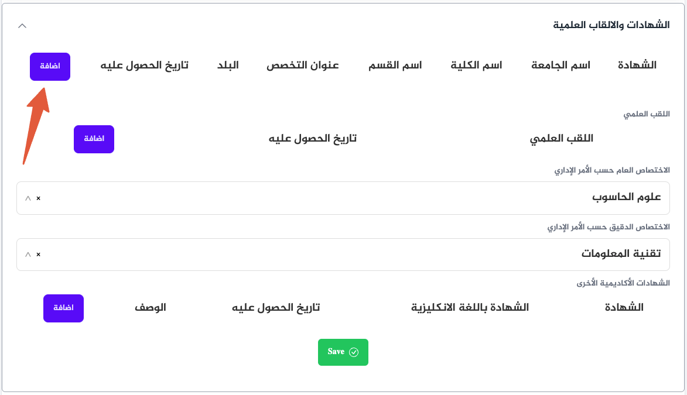Collapse the "الشهادات والالقاب العلمية" section chevron
Screen dimensions: 687x395
pyautogui.click(x=23, y=26)
